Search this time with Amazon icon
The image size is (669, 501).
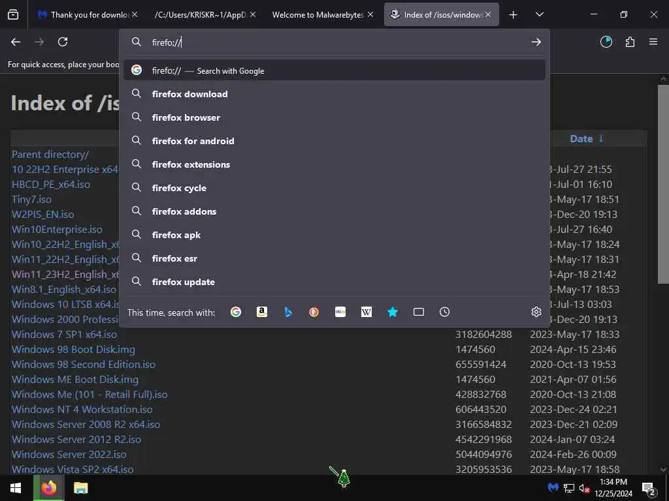[261, 312]
